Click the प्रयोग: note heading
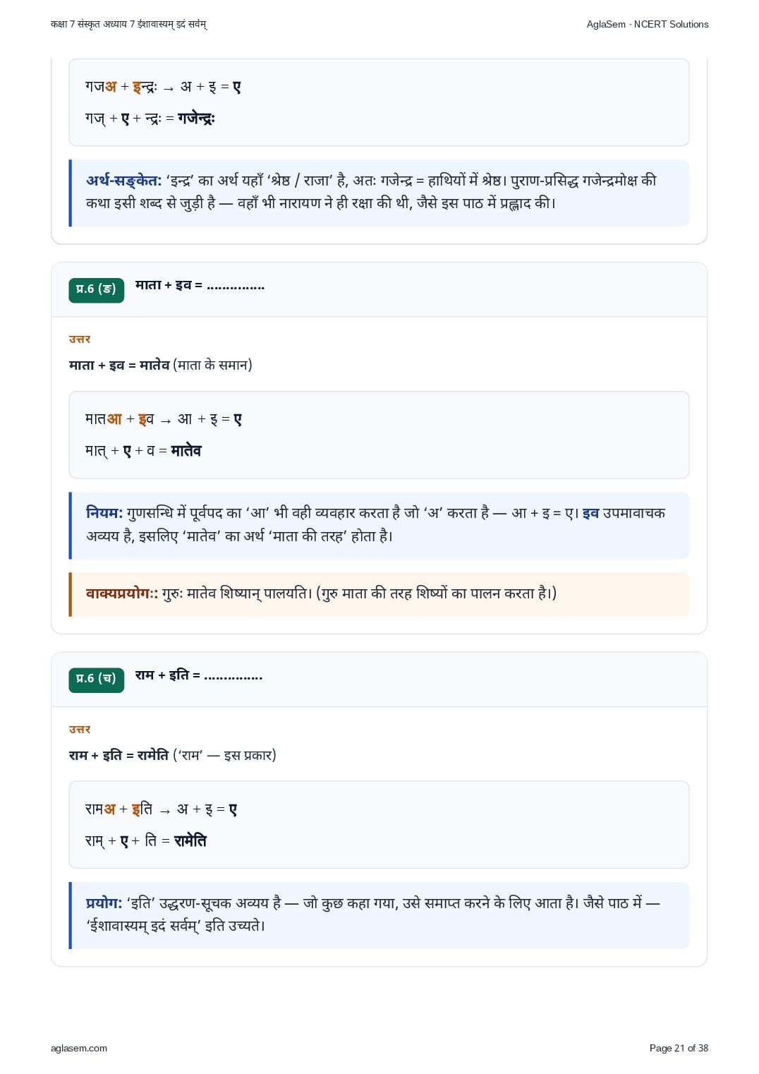This screenshot has height=1074, width=759. coord(104,903)
